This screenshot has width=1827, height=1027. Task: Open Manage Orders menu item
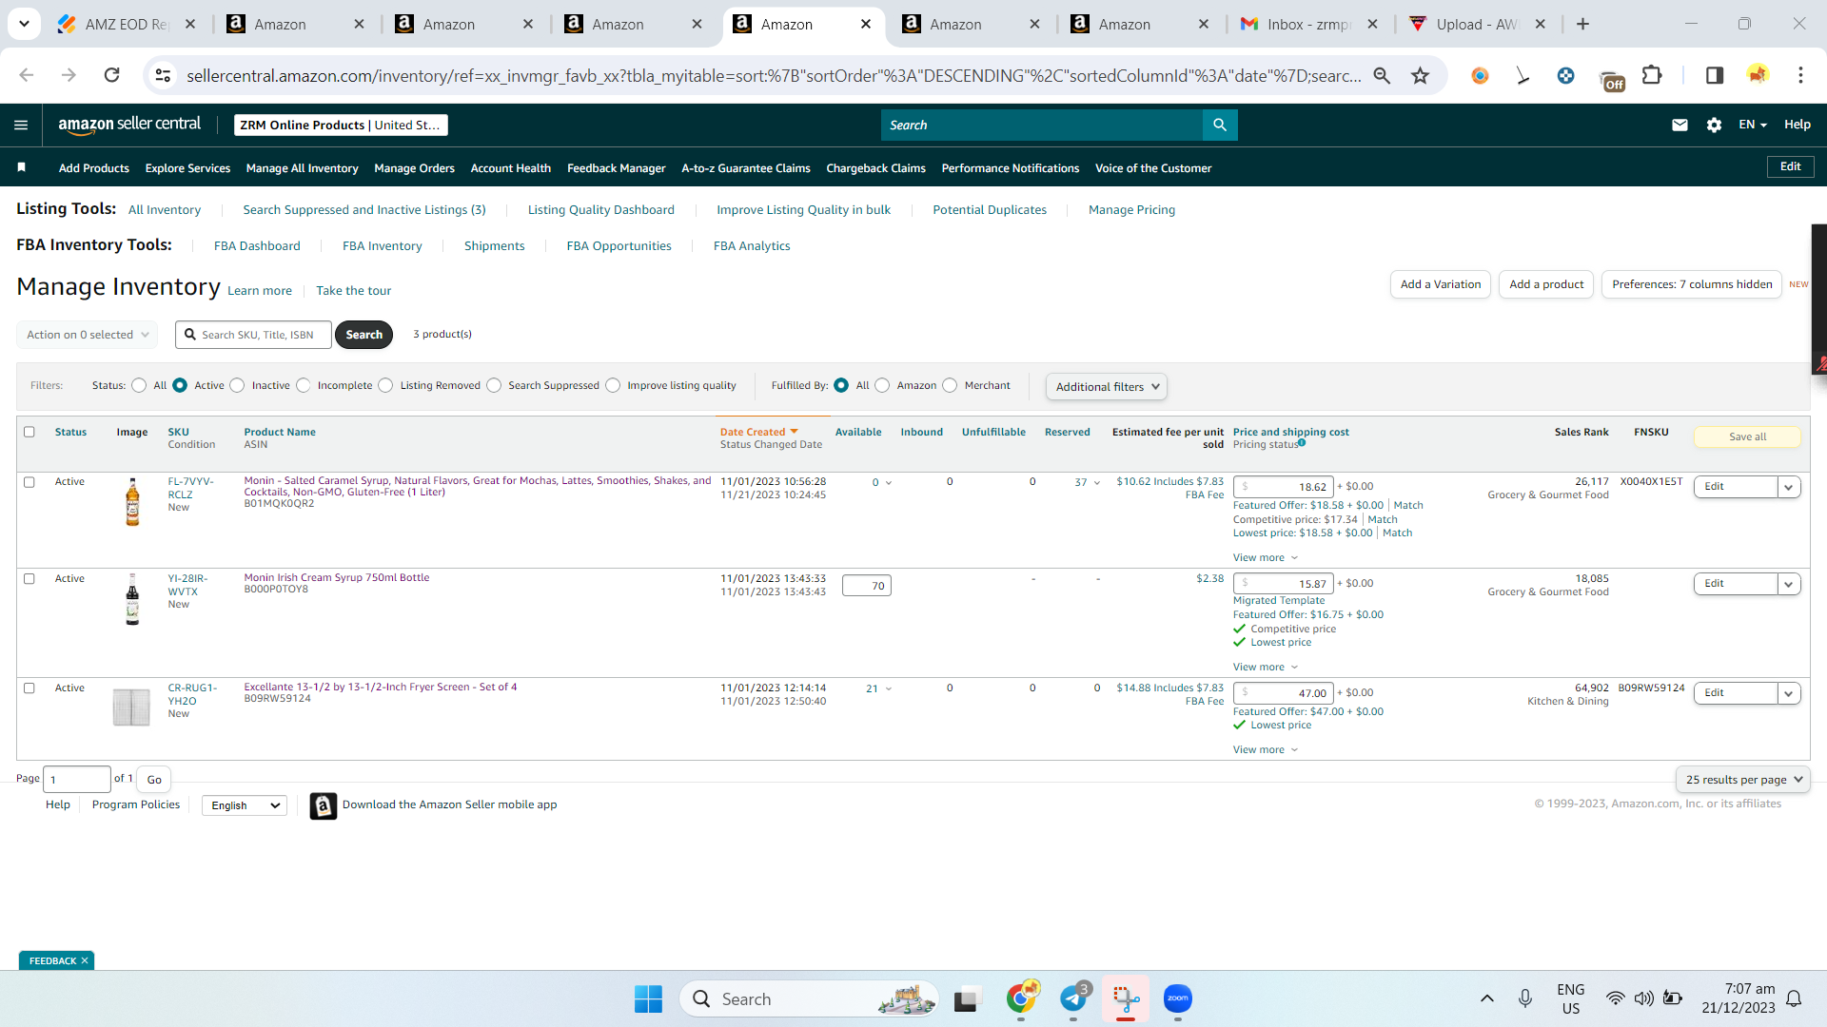click(x=415, y=168)
